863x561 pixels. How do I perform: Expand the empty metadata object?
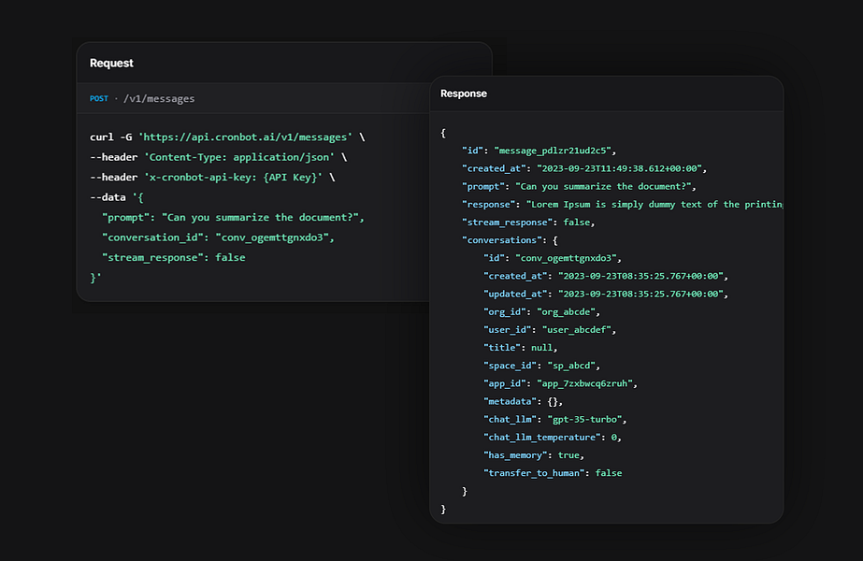(554, 401)
